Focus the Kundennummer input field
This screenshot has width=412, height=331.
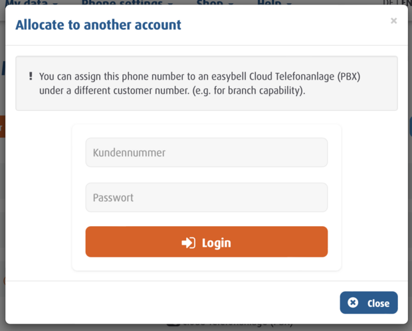206,153
